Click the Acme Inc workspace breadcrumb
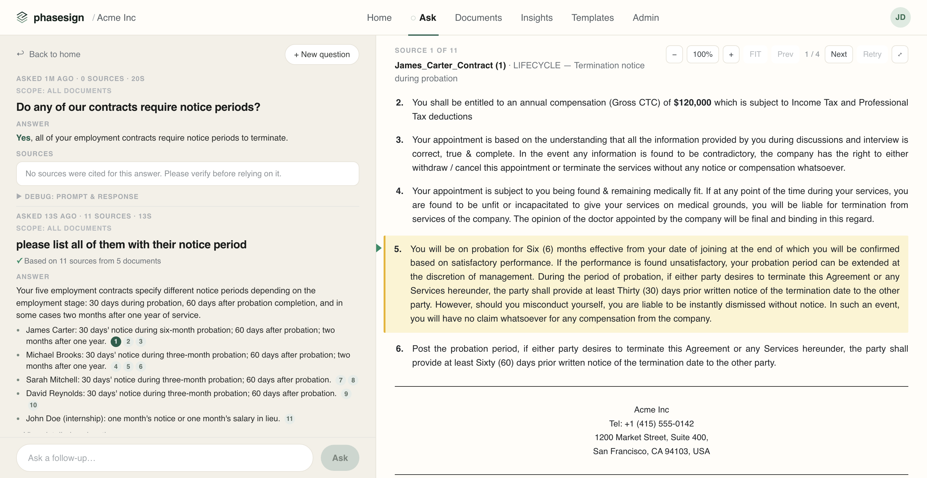927x478 pixels. [116, 18]
